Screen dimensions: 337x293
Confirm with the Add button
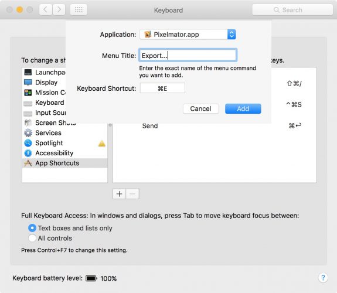[x=243, y=108]
